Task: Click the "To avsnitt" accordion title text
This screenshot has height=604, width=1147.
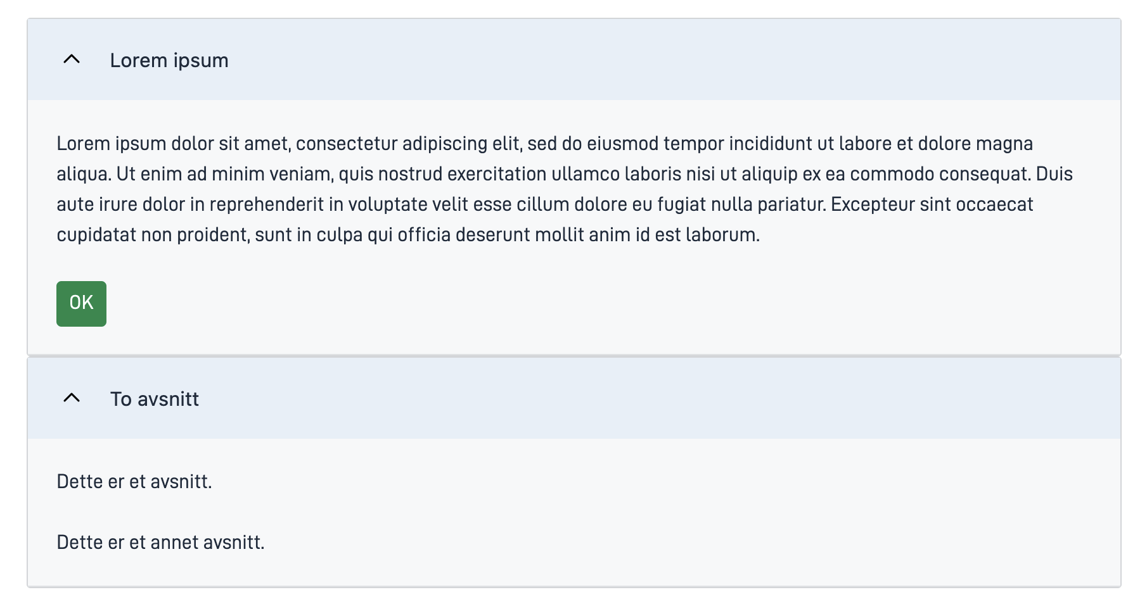Action: (155, 399)
